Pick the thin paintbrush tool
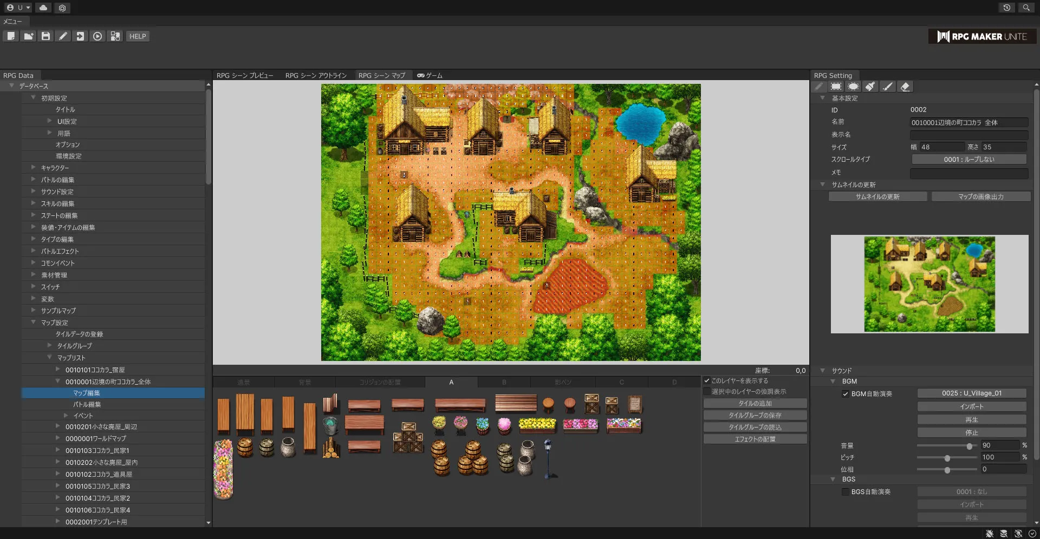This screenshot has height=539, width=1040. pyautogui.click(x=887, y=87)
